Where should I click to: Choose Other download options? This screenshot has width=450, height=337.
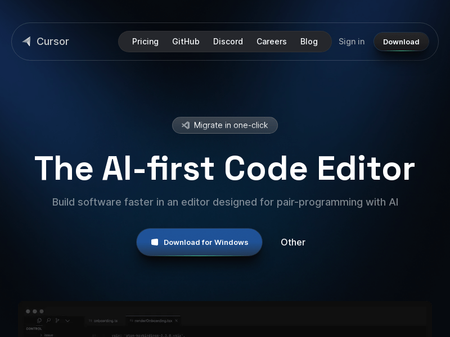tap(293, 242)
